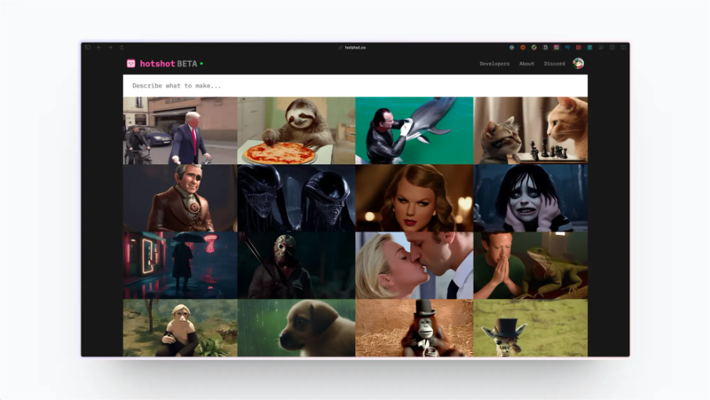Viewport: 710px width, 400px height.
Task: Open the puppy in rain video
Action: [296, 328]
